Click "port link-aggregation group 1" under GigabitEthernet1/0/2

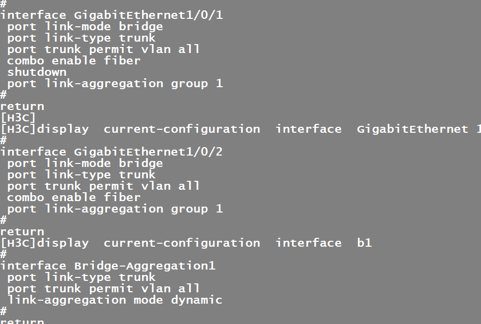(x=115, y=209)
